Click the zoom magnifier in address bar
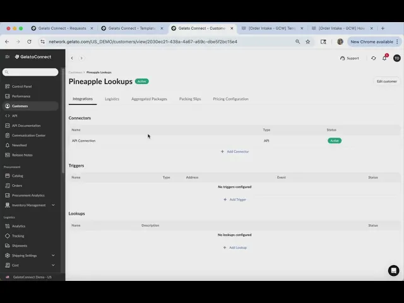This screenshot has height=303, width=404. point(297,42)
